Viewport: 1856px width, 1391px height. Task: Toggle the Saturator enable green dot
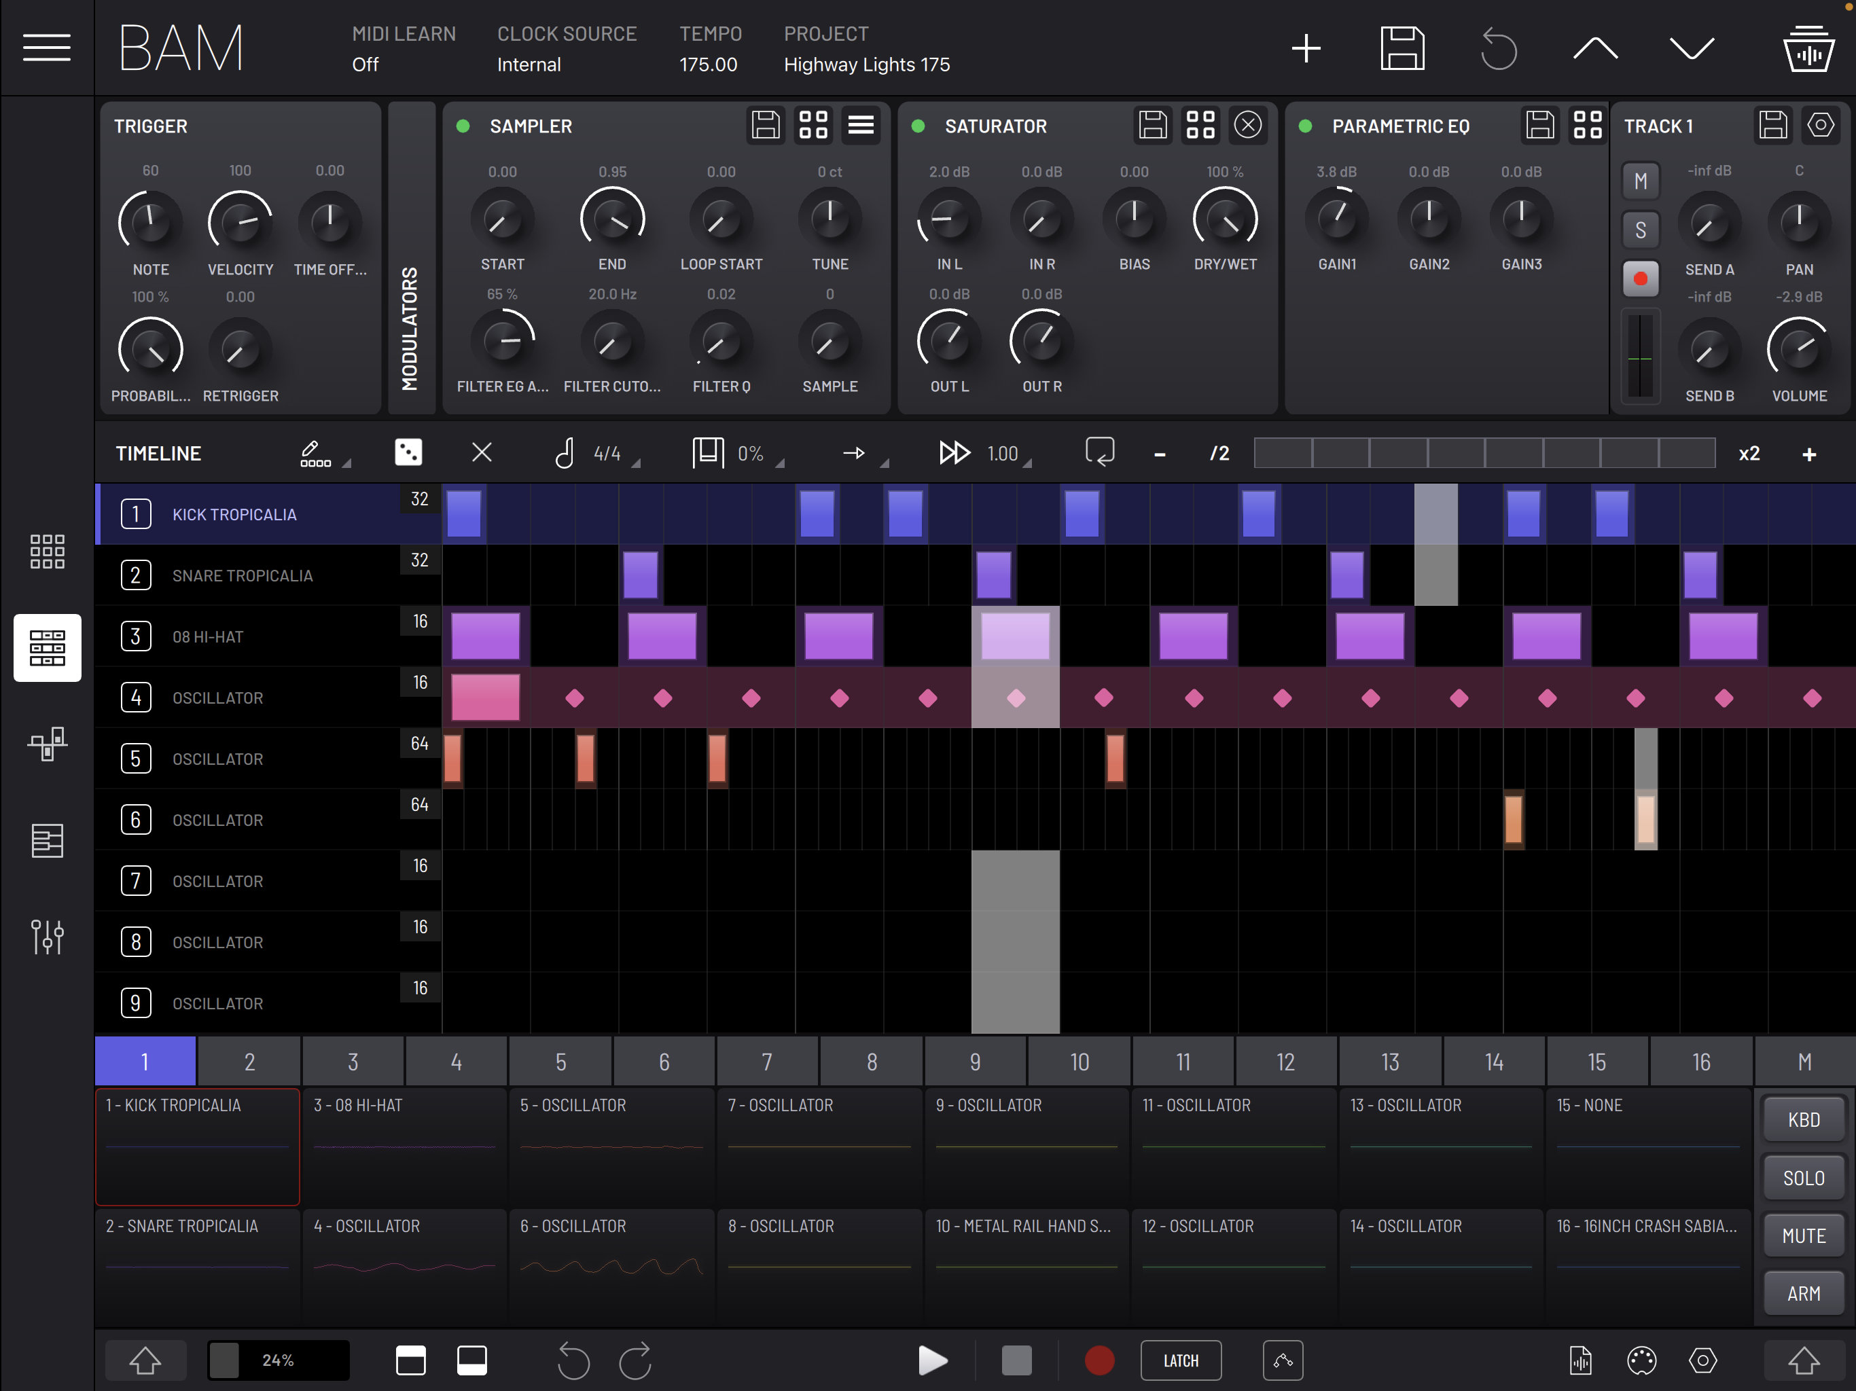click(x=918, y=126)
